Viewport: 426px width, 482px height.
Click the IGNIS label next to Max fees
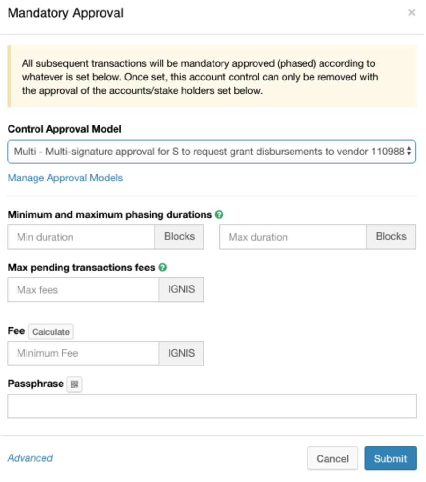(x=181, y=289)
